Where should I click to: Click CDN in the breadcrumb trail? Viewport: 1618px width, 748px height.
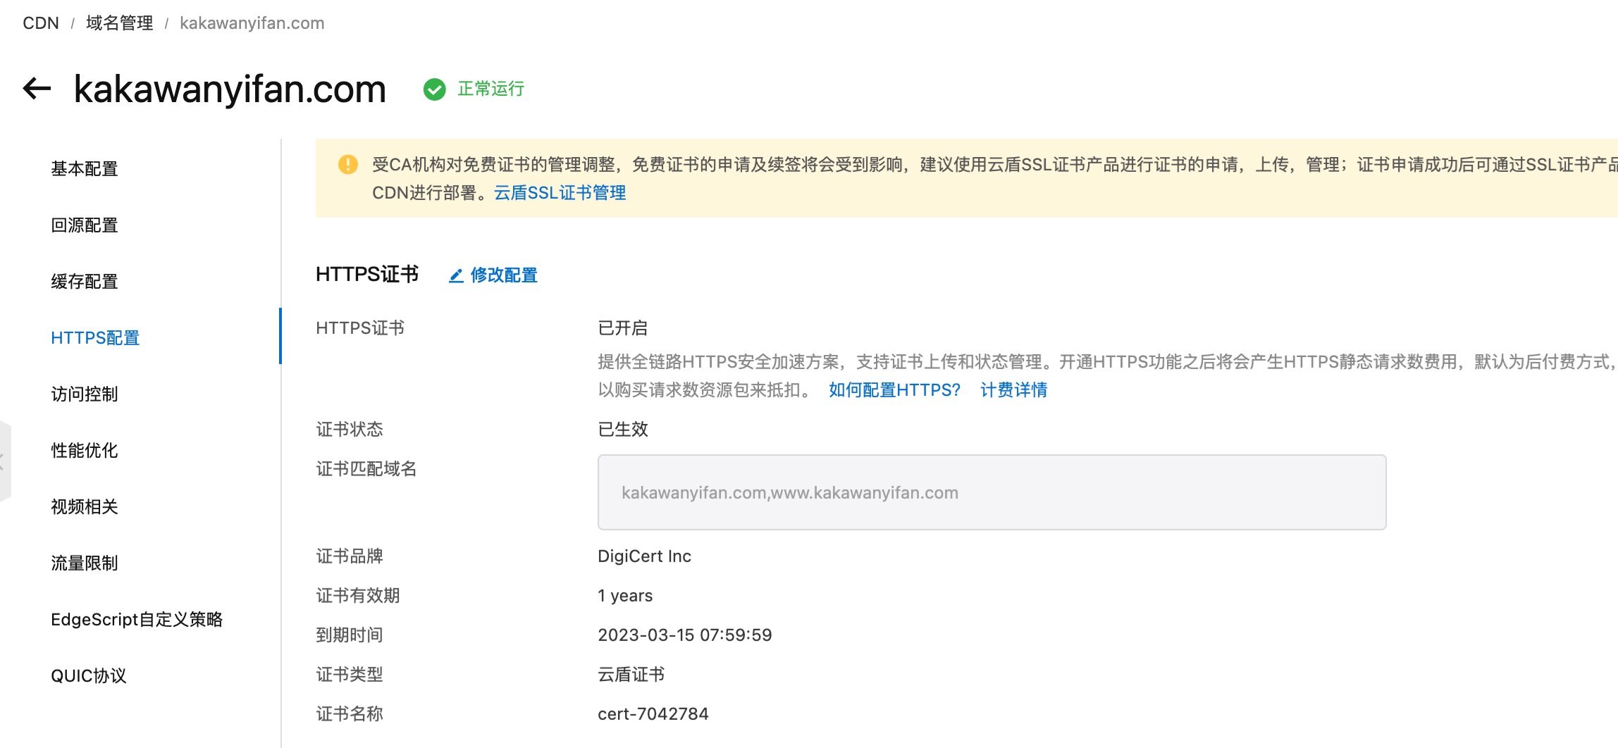pos(41,22)
